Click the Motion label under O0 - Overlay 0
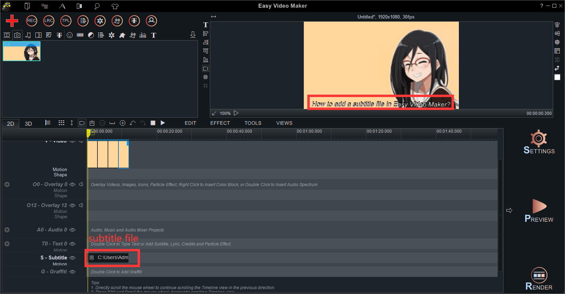This screenshot has height=294, width=565. click(x=60, y=191)
